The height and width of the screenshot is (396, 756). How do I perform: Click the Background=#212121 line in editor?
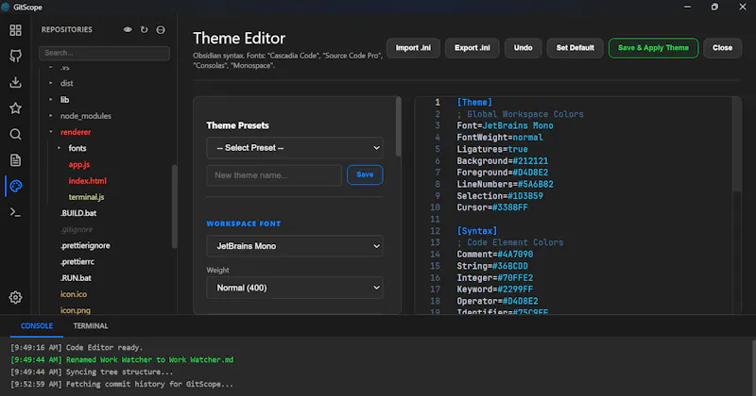coord(503,160)
